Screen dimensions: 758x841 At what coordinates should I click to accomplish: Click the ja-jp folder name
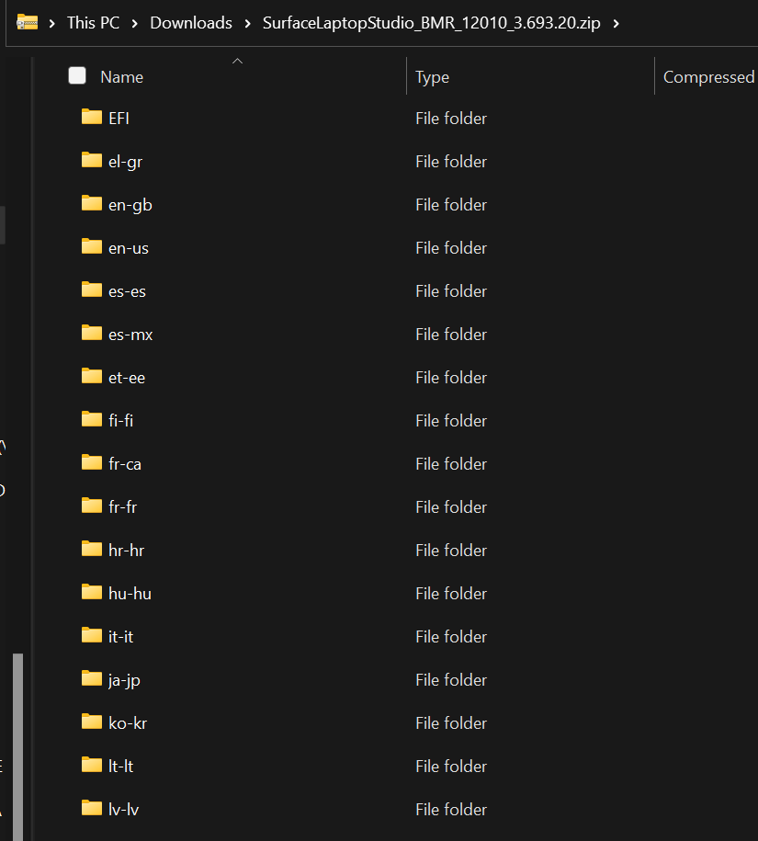124,680
